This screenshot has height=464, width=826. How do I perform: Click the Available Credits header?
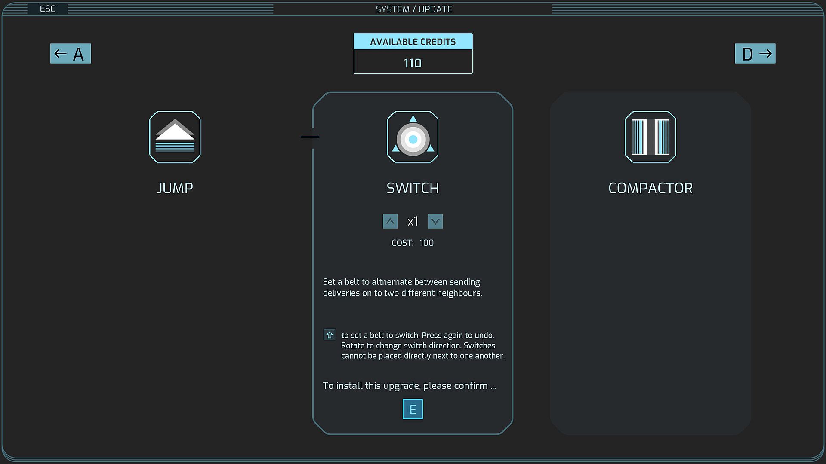413,42
